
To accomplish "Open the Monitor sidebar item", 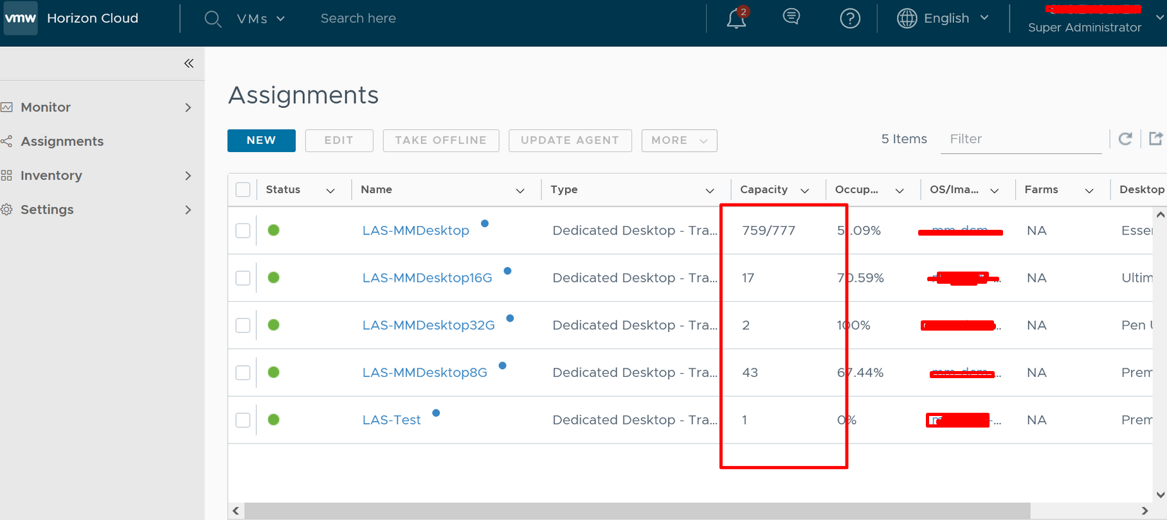I will pyautogui.click(x=46, y=107).
